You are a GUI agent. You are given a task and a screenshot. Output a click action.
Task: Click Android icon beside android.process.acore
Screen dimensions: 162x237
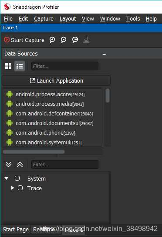[10, 94]
